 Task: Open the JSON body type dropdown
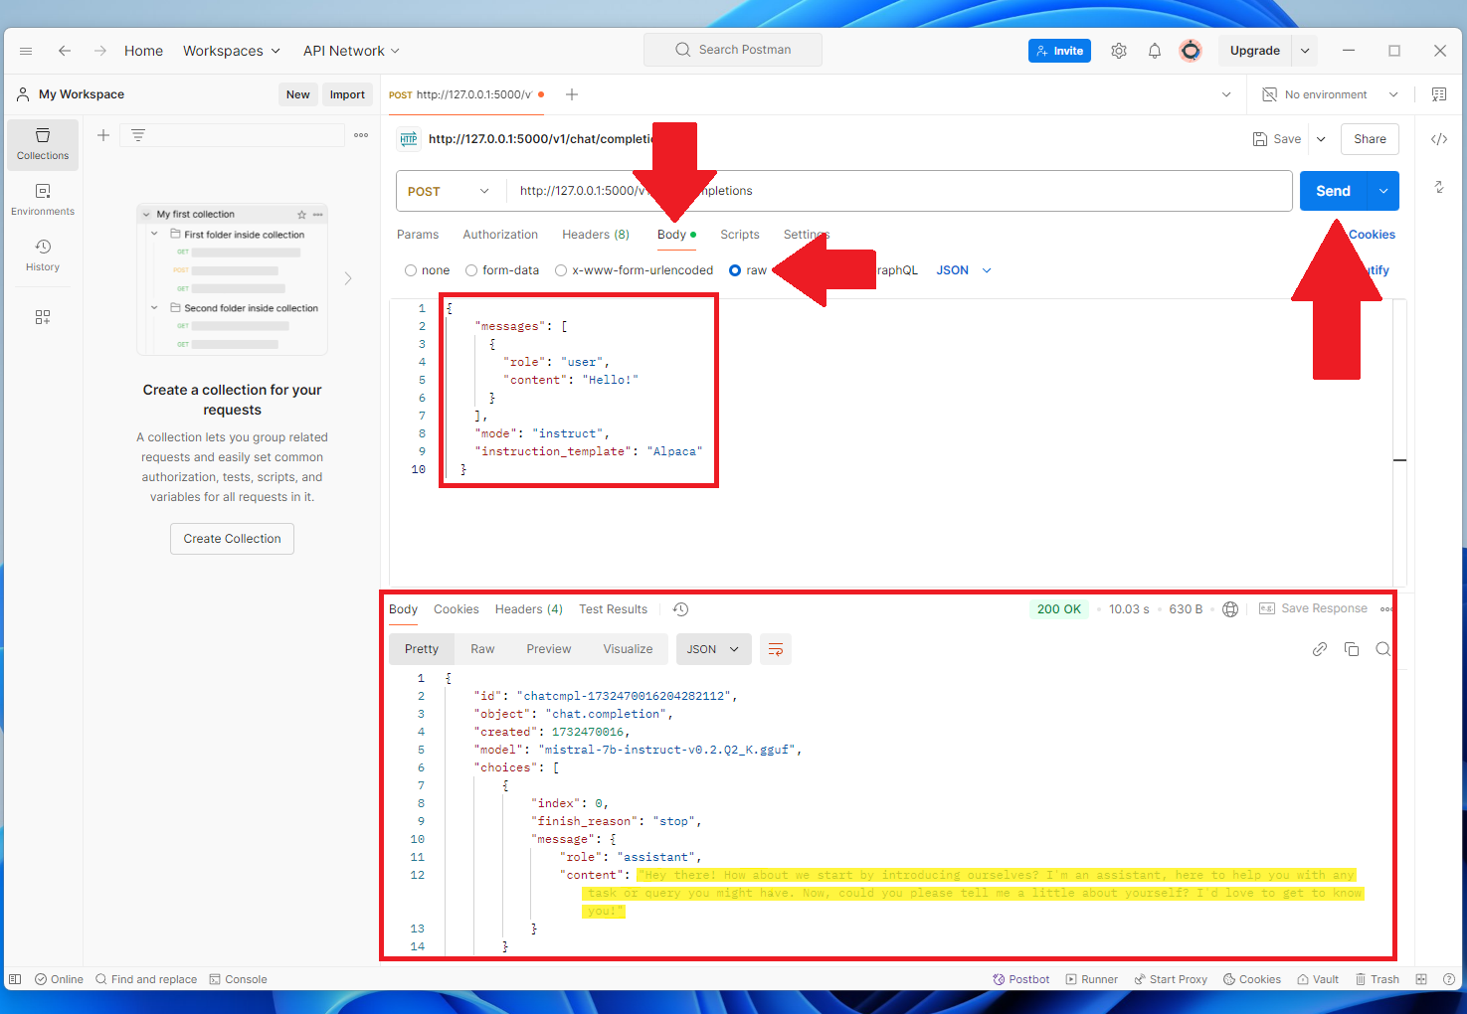964,270
